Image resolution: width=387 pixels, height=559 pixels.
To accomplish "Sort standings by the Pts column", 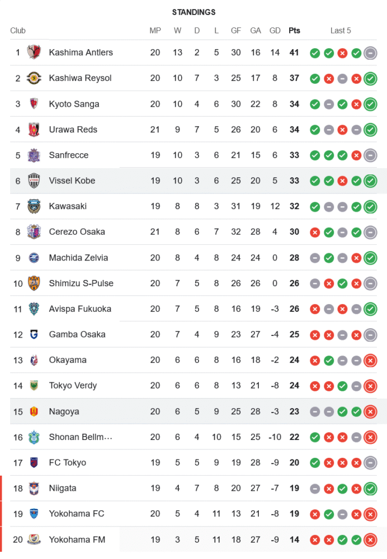I will [294, 31].
